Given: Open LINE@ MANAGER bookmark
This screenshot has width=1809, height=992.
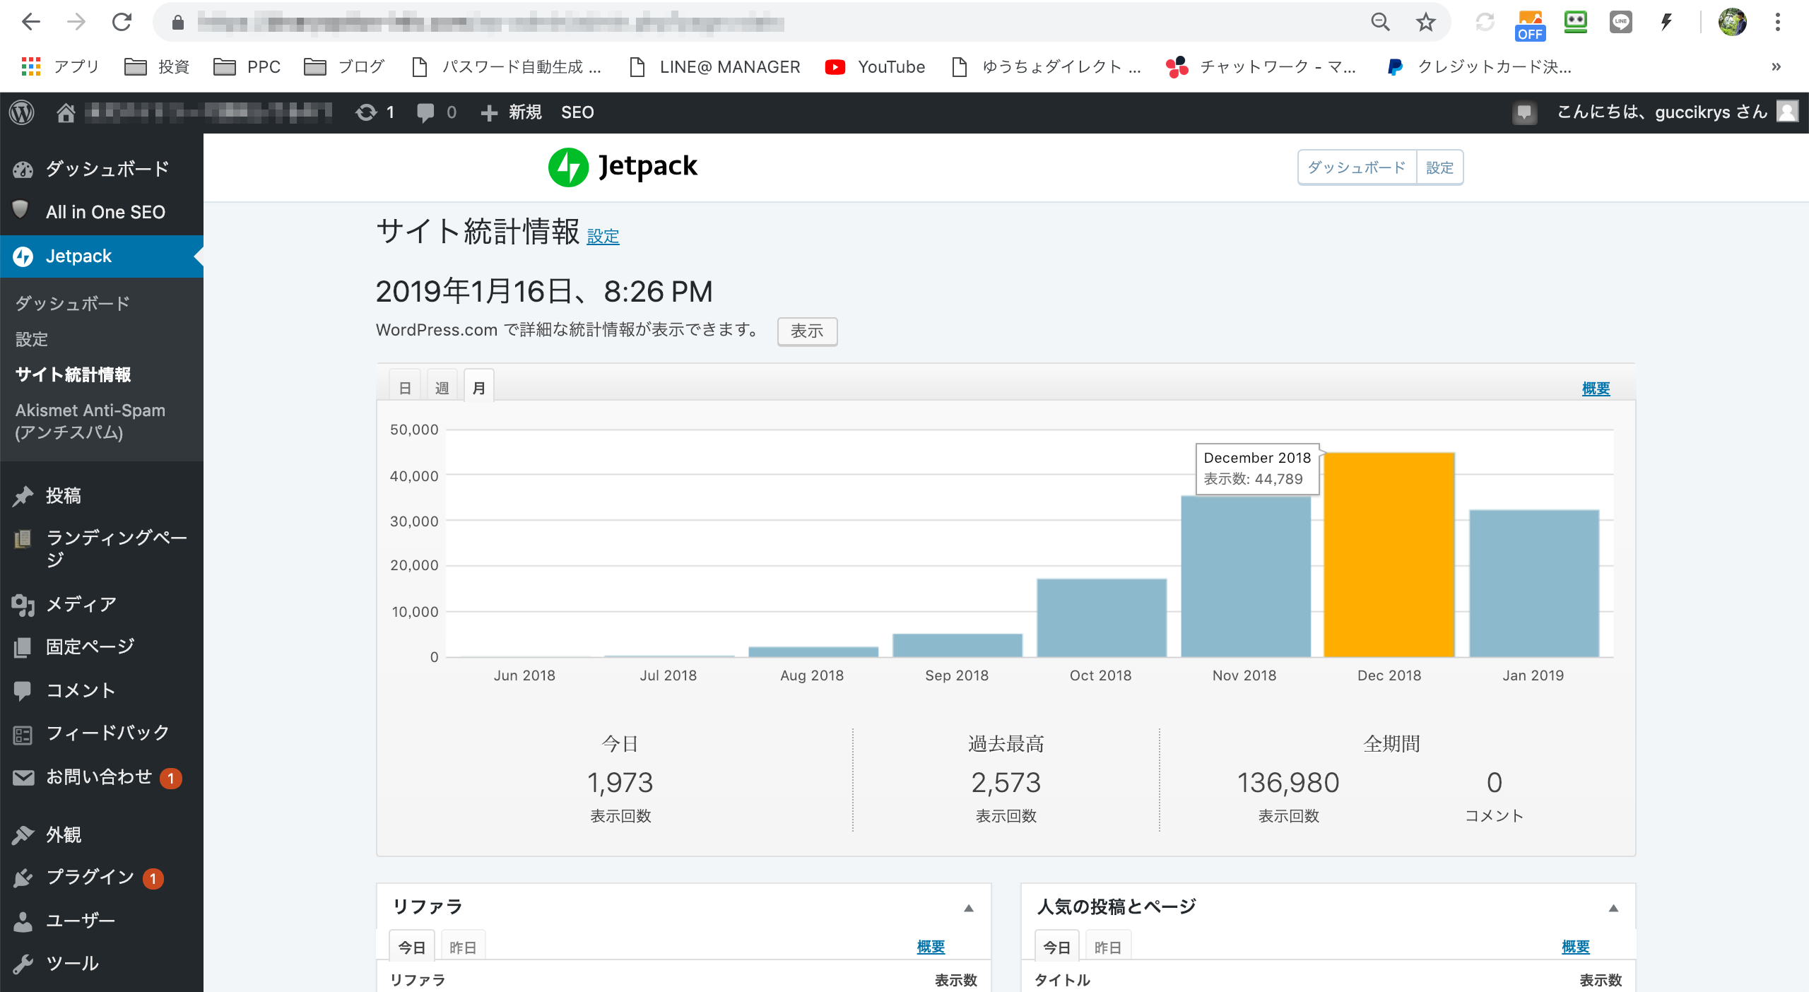Looking at the screenshot, I should pyautogui.click(x=714, y=66).
